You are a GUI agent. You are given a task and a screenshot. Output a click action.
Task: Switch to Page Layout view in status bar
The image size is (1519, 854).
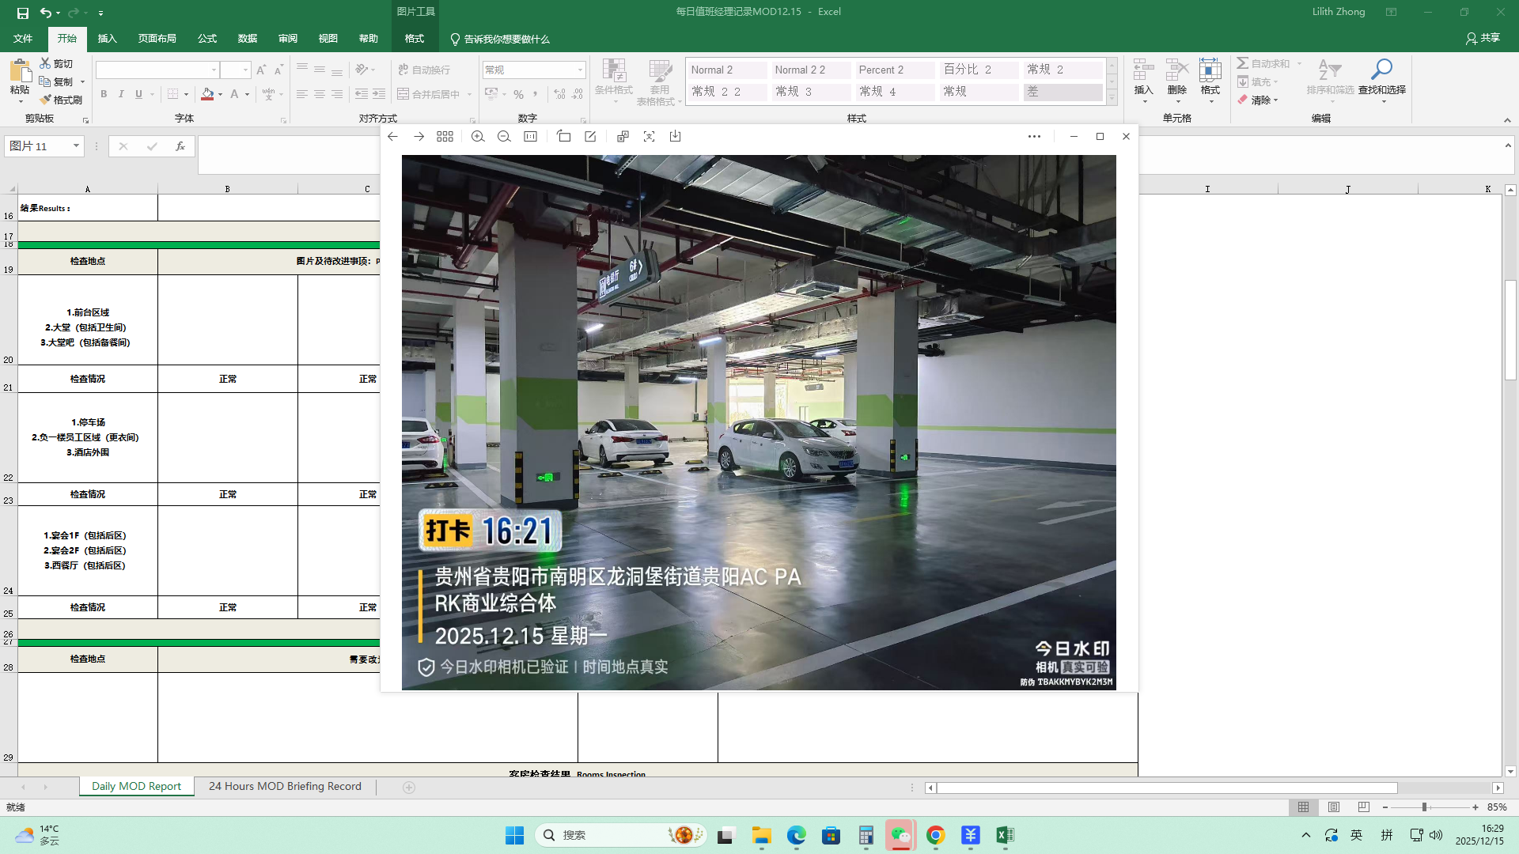tap(1334, 807)
